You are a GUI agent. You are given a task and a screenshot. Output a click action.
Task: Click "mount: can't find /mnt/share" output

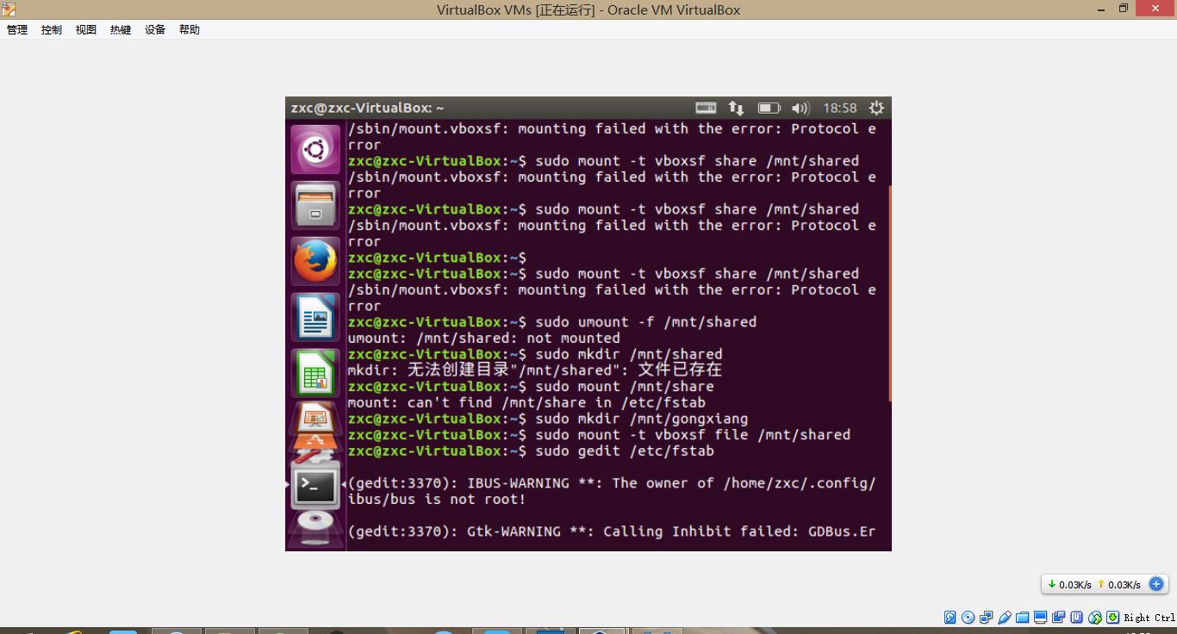(x=526, y=402)
